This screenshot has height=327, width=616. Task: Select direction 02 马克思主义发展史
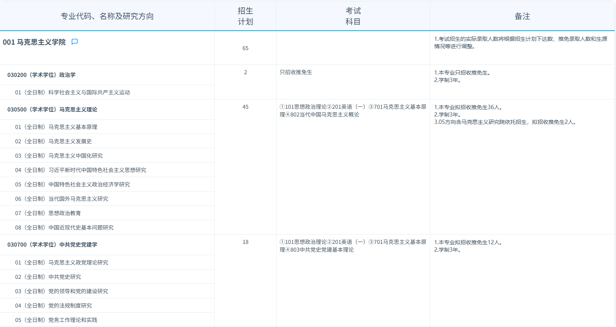coord(54,141)
